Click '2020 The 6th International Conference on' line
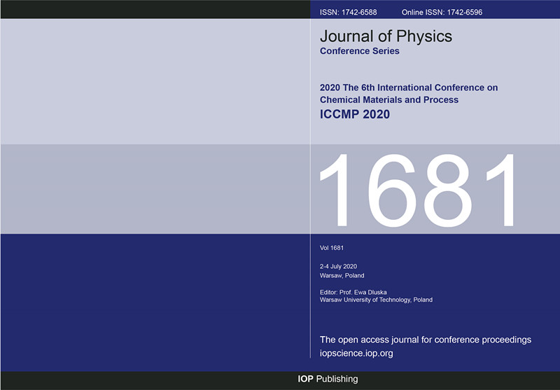Viewport: 560px width, 390px height. coord(409,88)
